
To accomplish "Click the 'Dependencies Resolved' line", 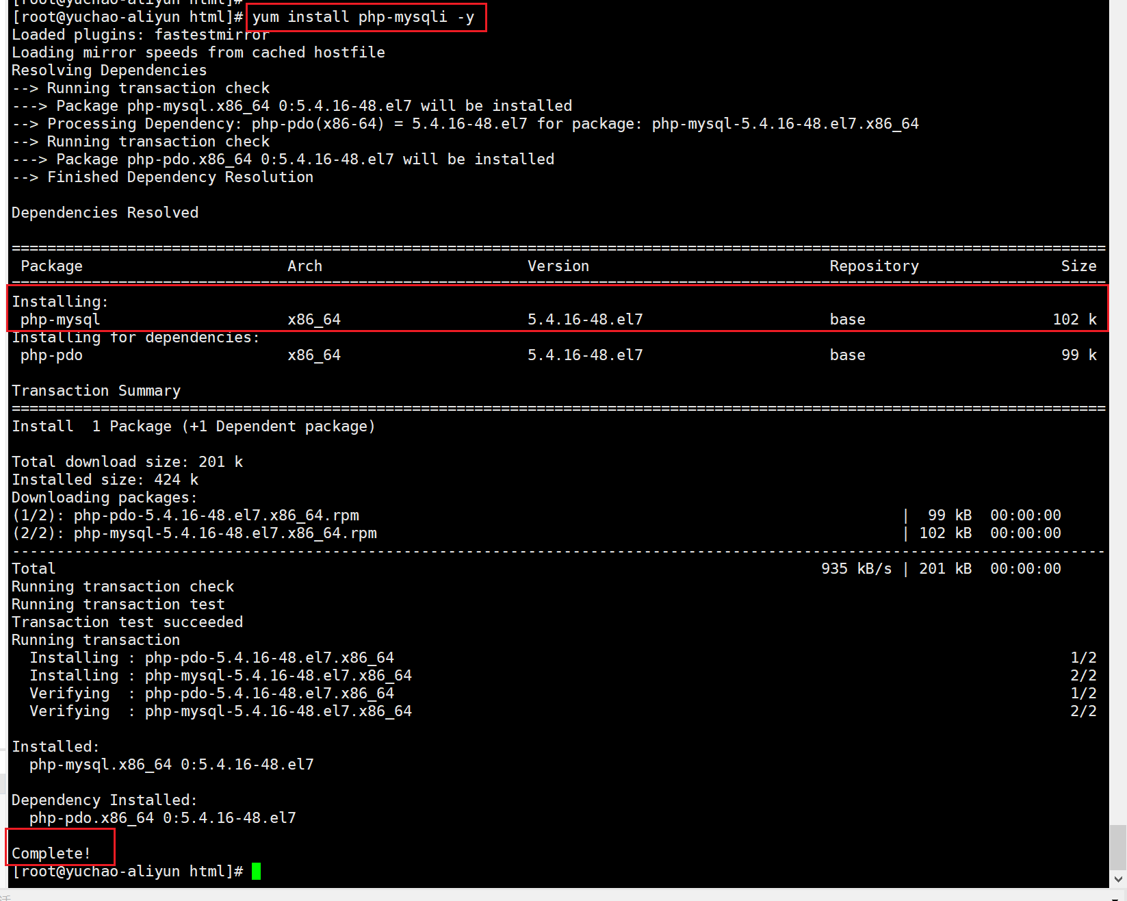I will (105, 212).
